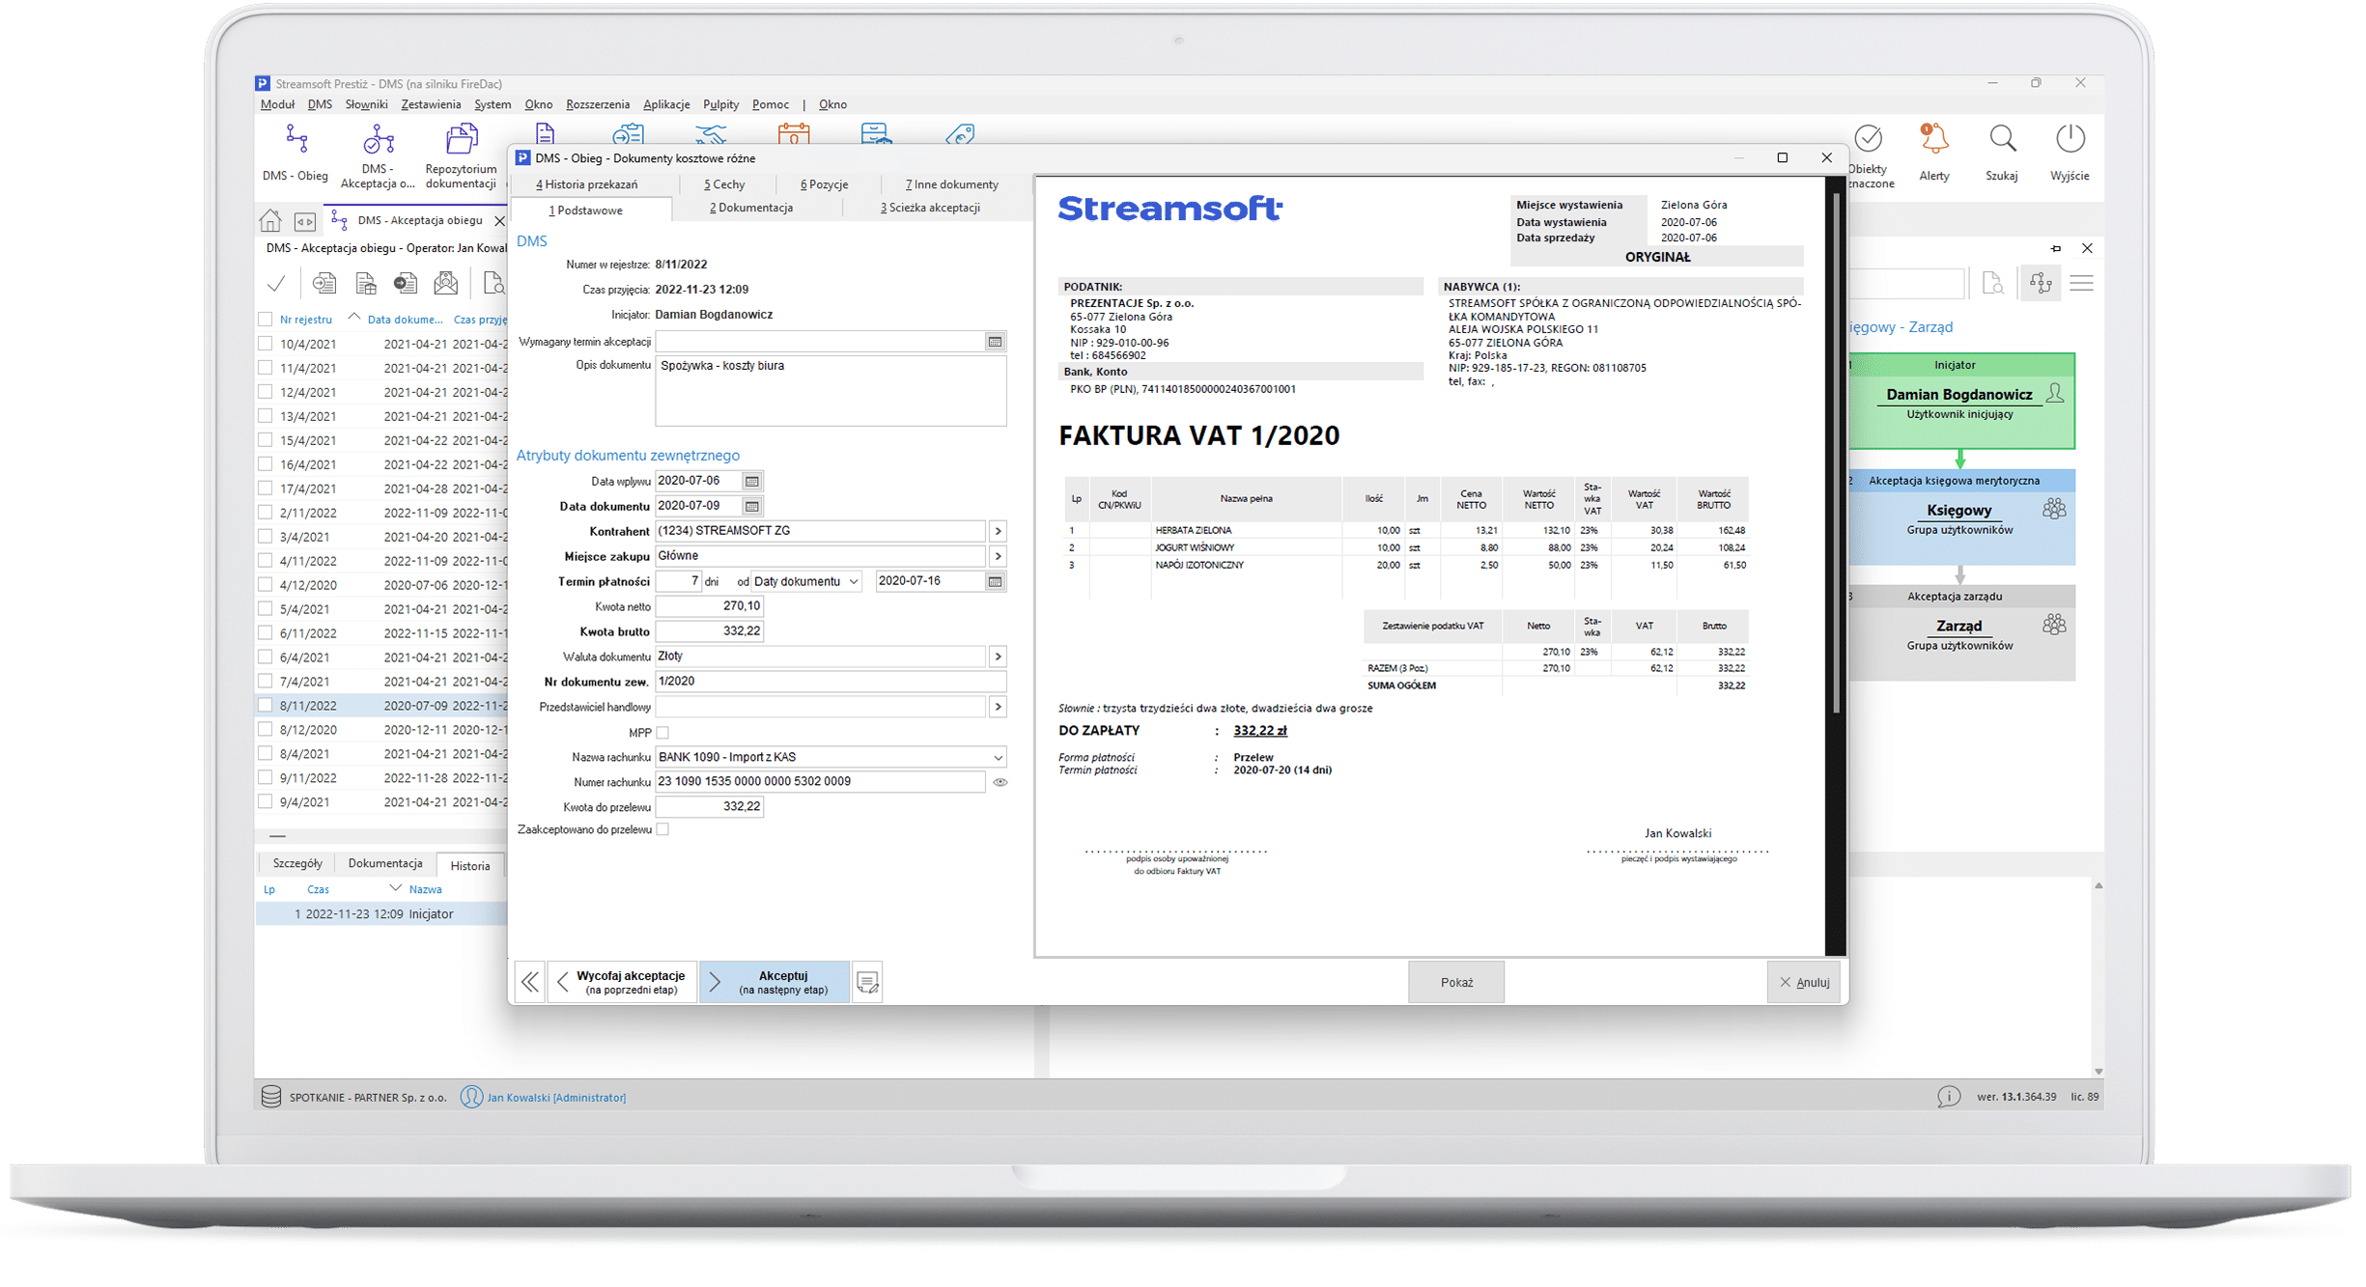The width and height of the screenshot is (2366, 1287).
Task: Expand the Miejsce zakupu lookup arrow
Action: (x=998, y=556)
